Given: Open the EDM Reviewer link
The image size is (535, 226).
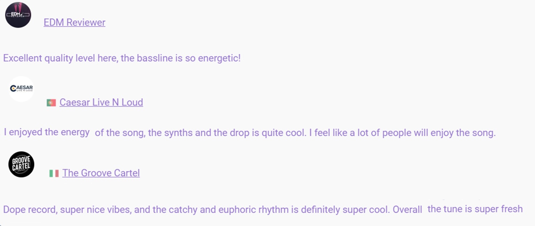Looking at the screenshot, I should (74, 22).
